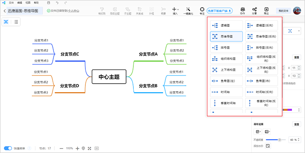Open the background image dropdown
Screen dimensions: 305x153
point(267,131)
